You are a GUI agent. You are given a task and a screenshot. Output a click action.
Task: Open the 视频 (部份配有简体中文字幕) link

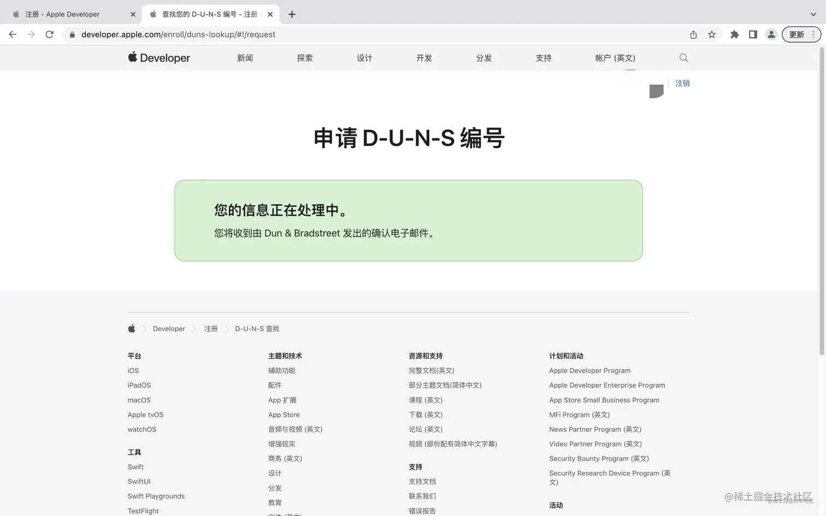453,444
